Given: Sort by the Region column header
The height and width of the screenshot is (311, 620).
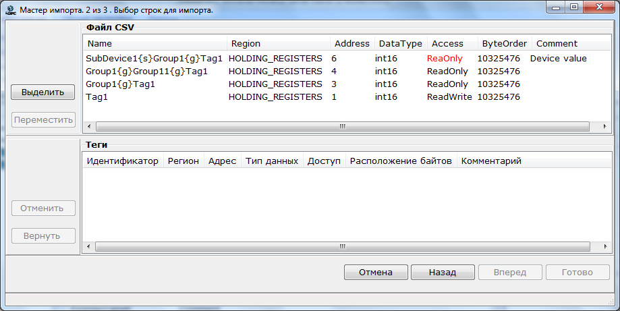Looking at the screenshot, I should pyautogui.click(x=279, y=43).
